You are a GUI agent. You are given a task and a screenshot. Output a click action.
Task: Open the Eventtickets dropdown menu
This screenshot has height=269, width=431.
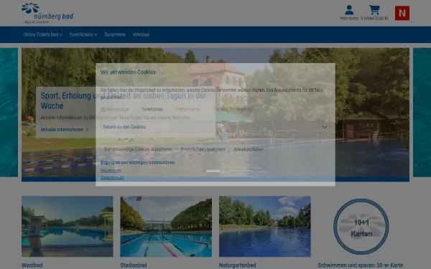[83, 34]
